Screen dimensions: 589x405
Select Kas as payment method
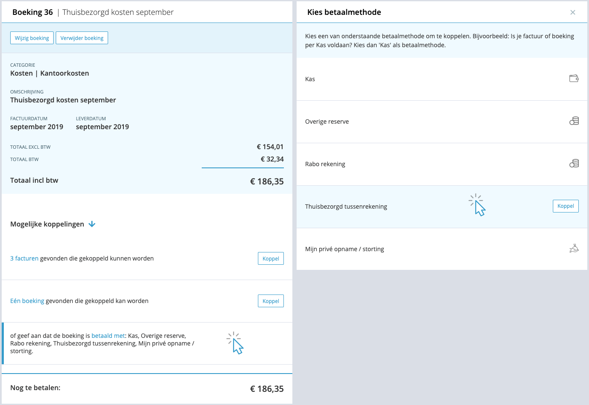pyautogui.click(x=310, y=79)
